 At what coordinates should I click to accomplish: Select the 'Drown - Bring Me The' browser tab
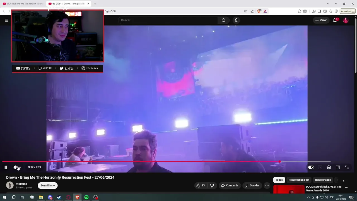[x=69, y=4]
